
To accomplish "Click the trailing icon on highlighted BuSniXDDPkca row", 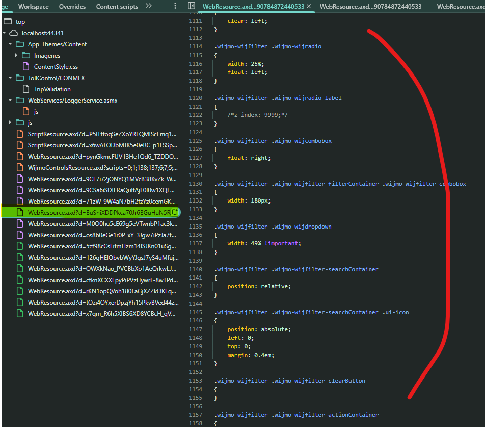I will tap(175, 212).
